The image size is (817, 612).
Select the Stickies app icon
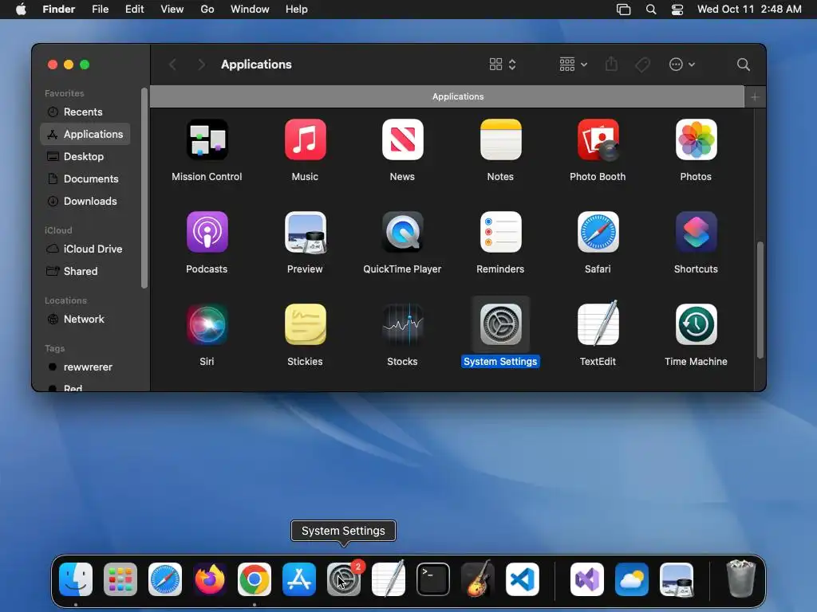click(x=305, y=324)
